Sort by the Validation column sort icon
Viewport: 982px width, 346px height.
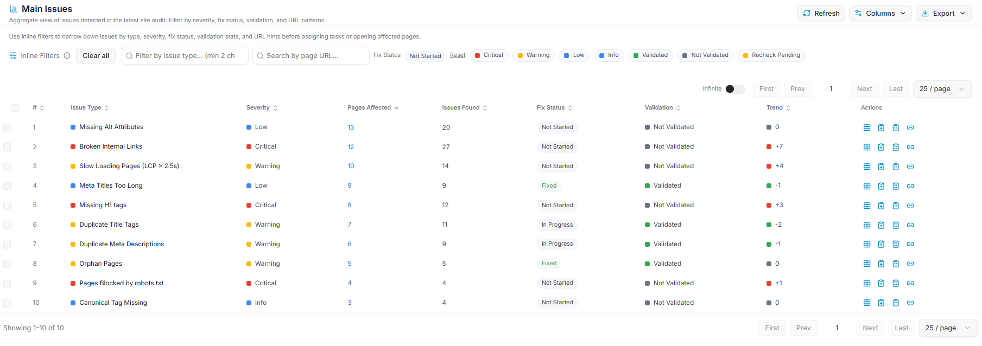tap(678, 108)
